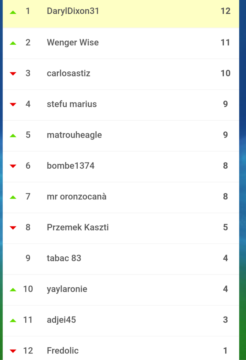Click green up arrow next to Wenger Wise
This screenshot has height=360, width=246.
[13, 43]
